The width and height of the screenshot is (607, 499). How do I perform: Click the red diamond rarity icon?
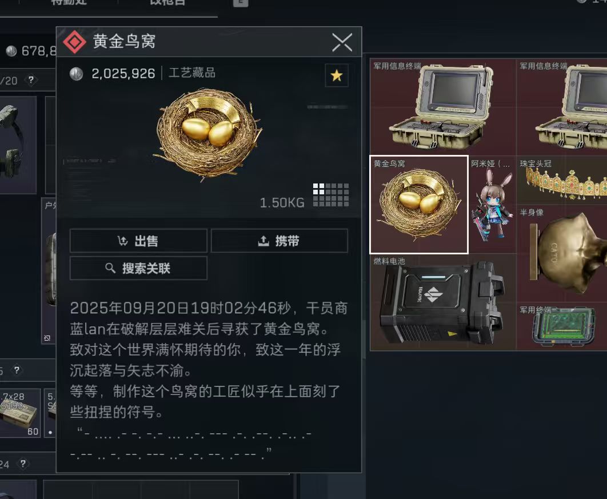[74, 42]
